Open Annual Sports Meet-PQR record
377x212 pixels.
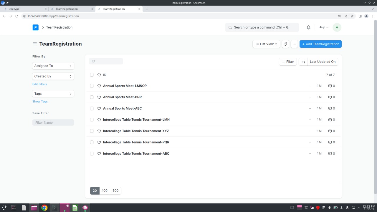click(x=122, y=97)
